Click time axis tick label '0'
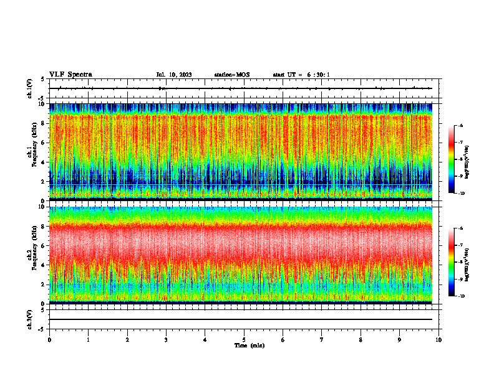The height and width of the screenshot is (381, 494). (x=49, y=340)
